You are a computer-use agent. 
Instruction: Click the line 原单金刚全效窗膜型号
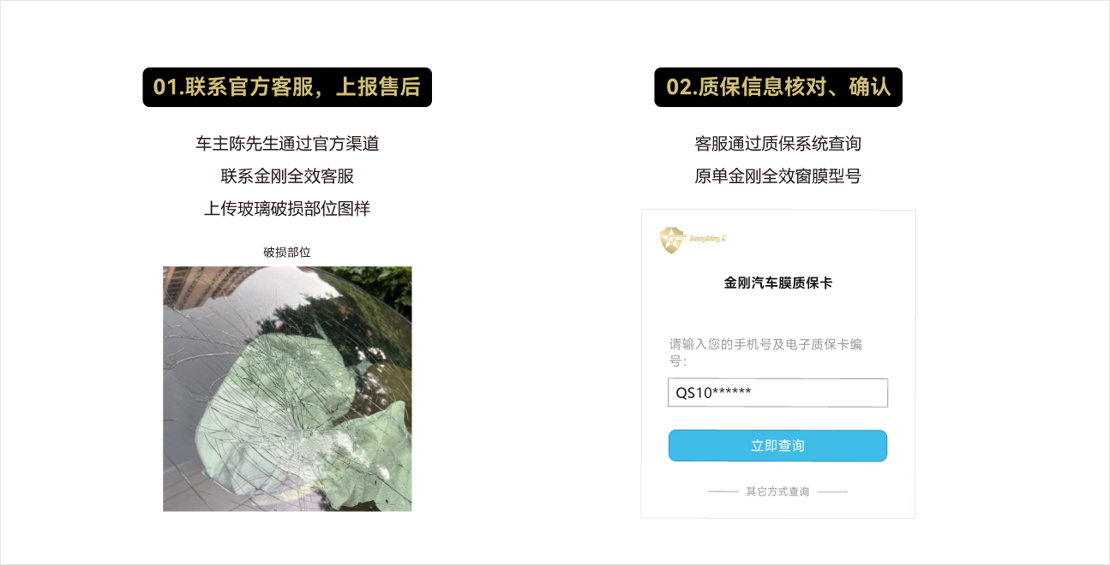point(777,176)
